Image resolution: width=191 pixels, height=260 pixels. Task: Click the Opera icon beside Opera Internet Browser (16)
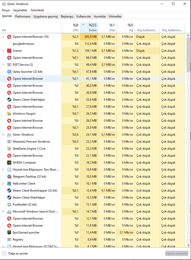(9, 37)
